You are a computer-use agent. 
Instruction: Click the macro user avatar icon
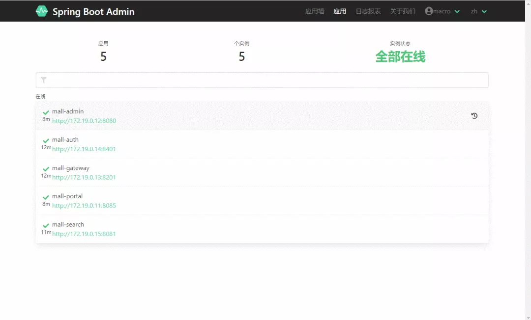[x=429, y=11]
